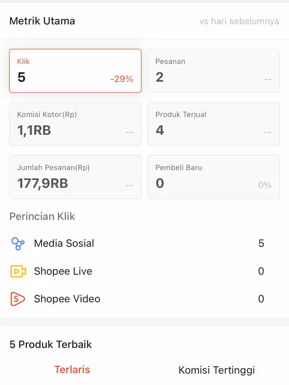Select the Klik metric card
Viewport: 289px width, 385px height.
75,71
